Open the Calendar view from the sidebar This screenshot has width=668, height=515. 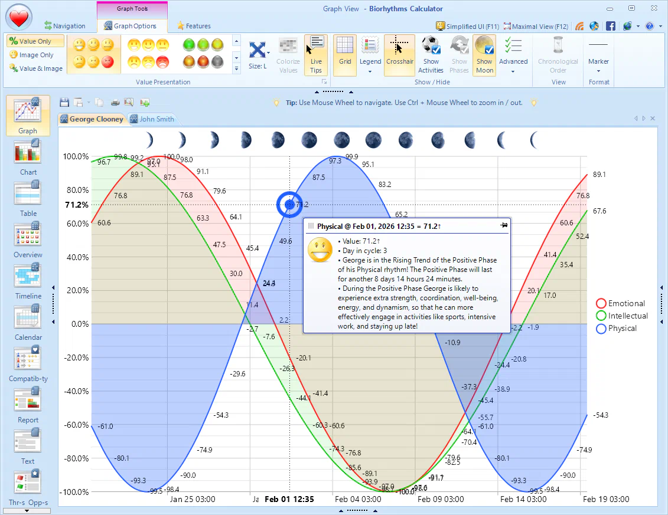[27, 320]
